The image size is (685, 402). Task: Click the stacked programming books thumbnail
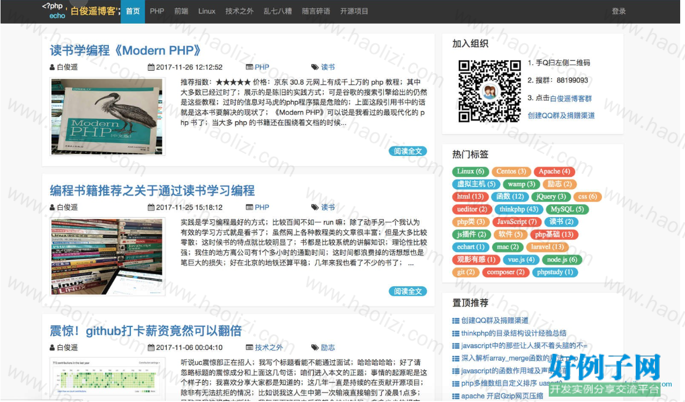(x=107, y=256)
